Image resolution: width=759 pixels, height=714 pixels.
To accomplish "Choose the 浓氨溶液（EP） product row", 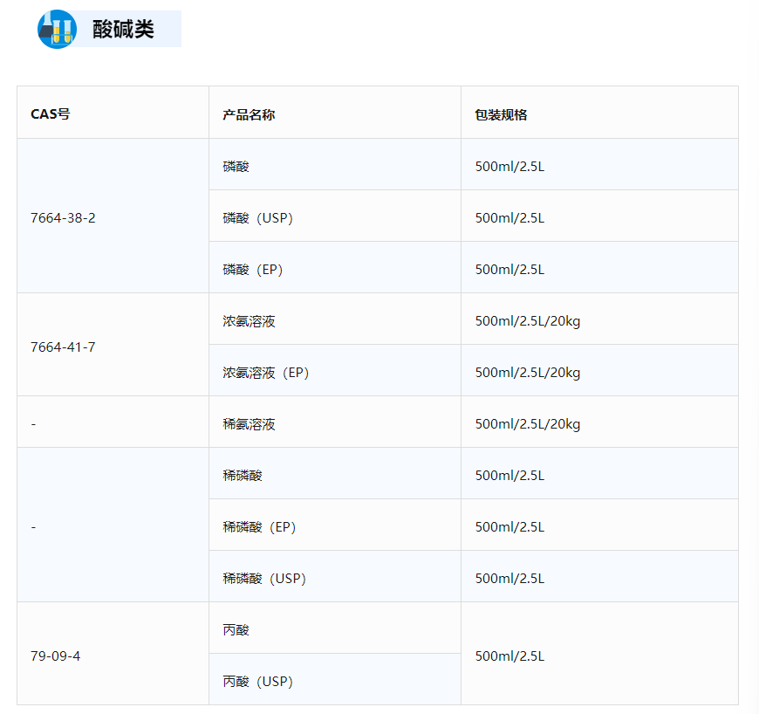I will (x=266, y=373).
